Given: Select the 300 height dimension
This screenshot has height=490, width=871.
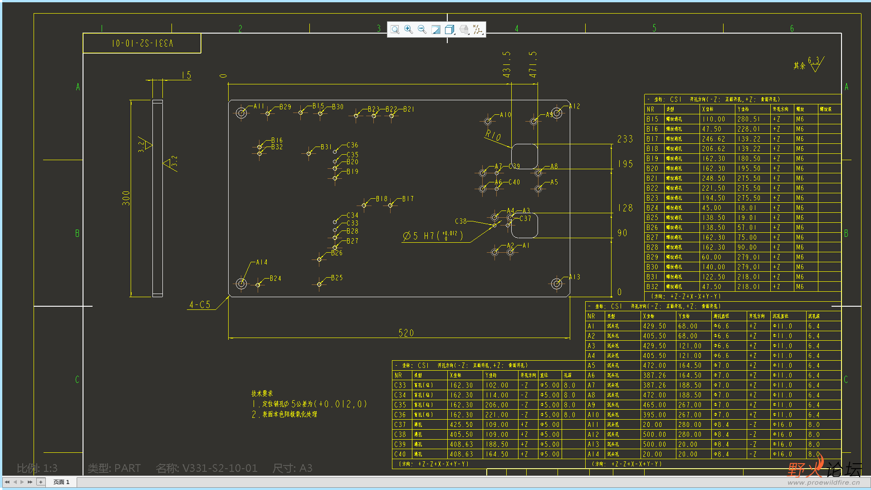Looking at the screenshot, I should click(126, 198).
